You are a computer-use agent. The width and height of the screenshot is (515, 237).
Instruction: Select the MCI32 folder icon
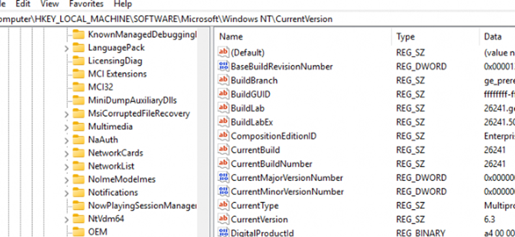[x=78, y=87]
